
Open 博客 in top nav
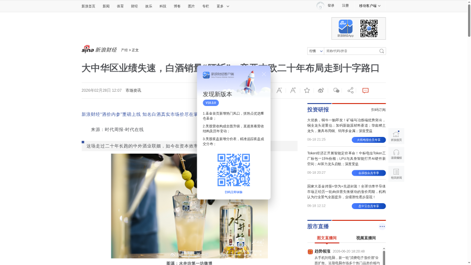177,6
